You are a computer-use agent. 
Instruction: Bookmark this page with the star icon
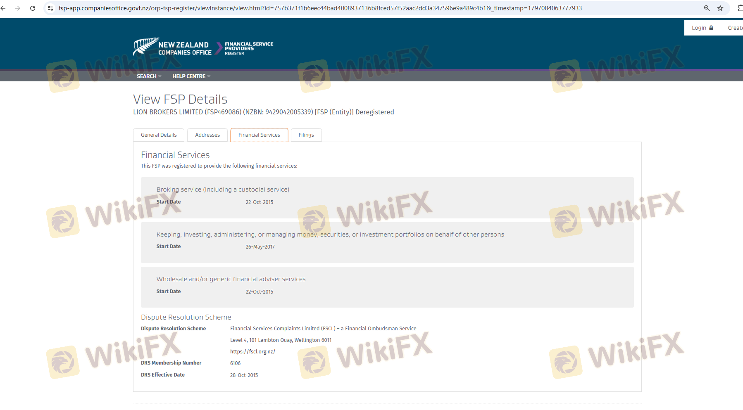click(720, 8)
